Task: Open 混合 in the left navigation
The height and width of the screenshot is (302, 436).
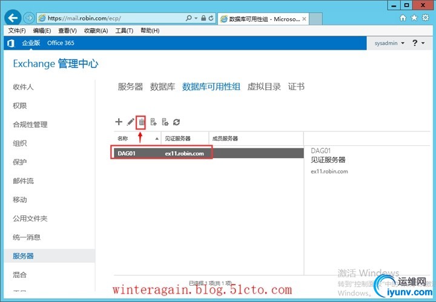Action: [20, 275]
